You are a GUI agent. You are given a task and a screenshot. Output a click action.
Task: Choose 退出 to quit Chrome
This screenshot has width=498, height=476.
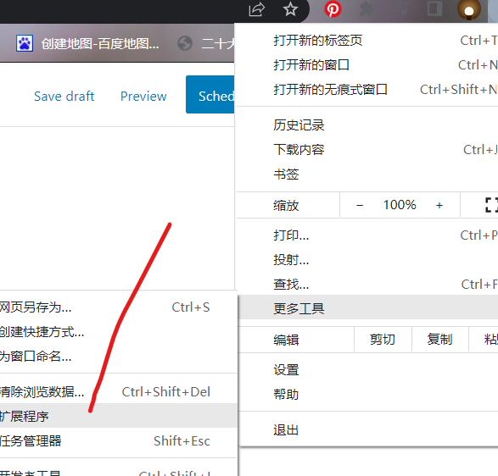[x=367, y=430]
